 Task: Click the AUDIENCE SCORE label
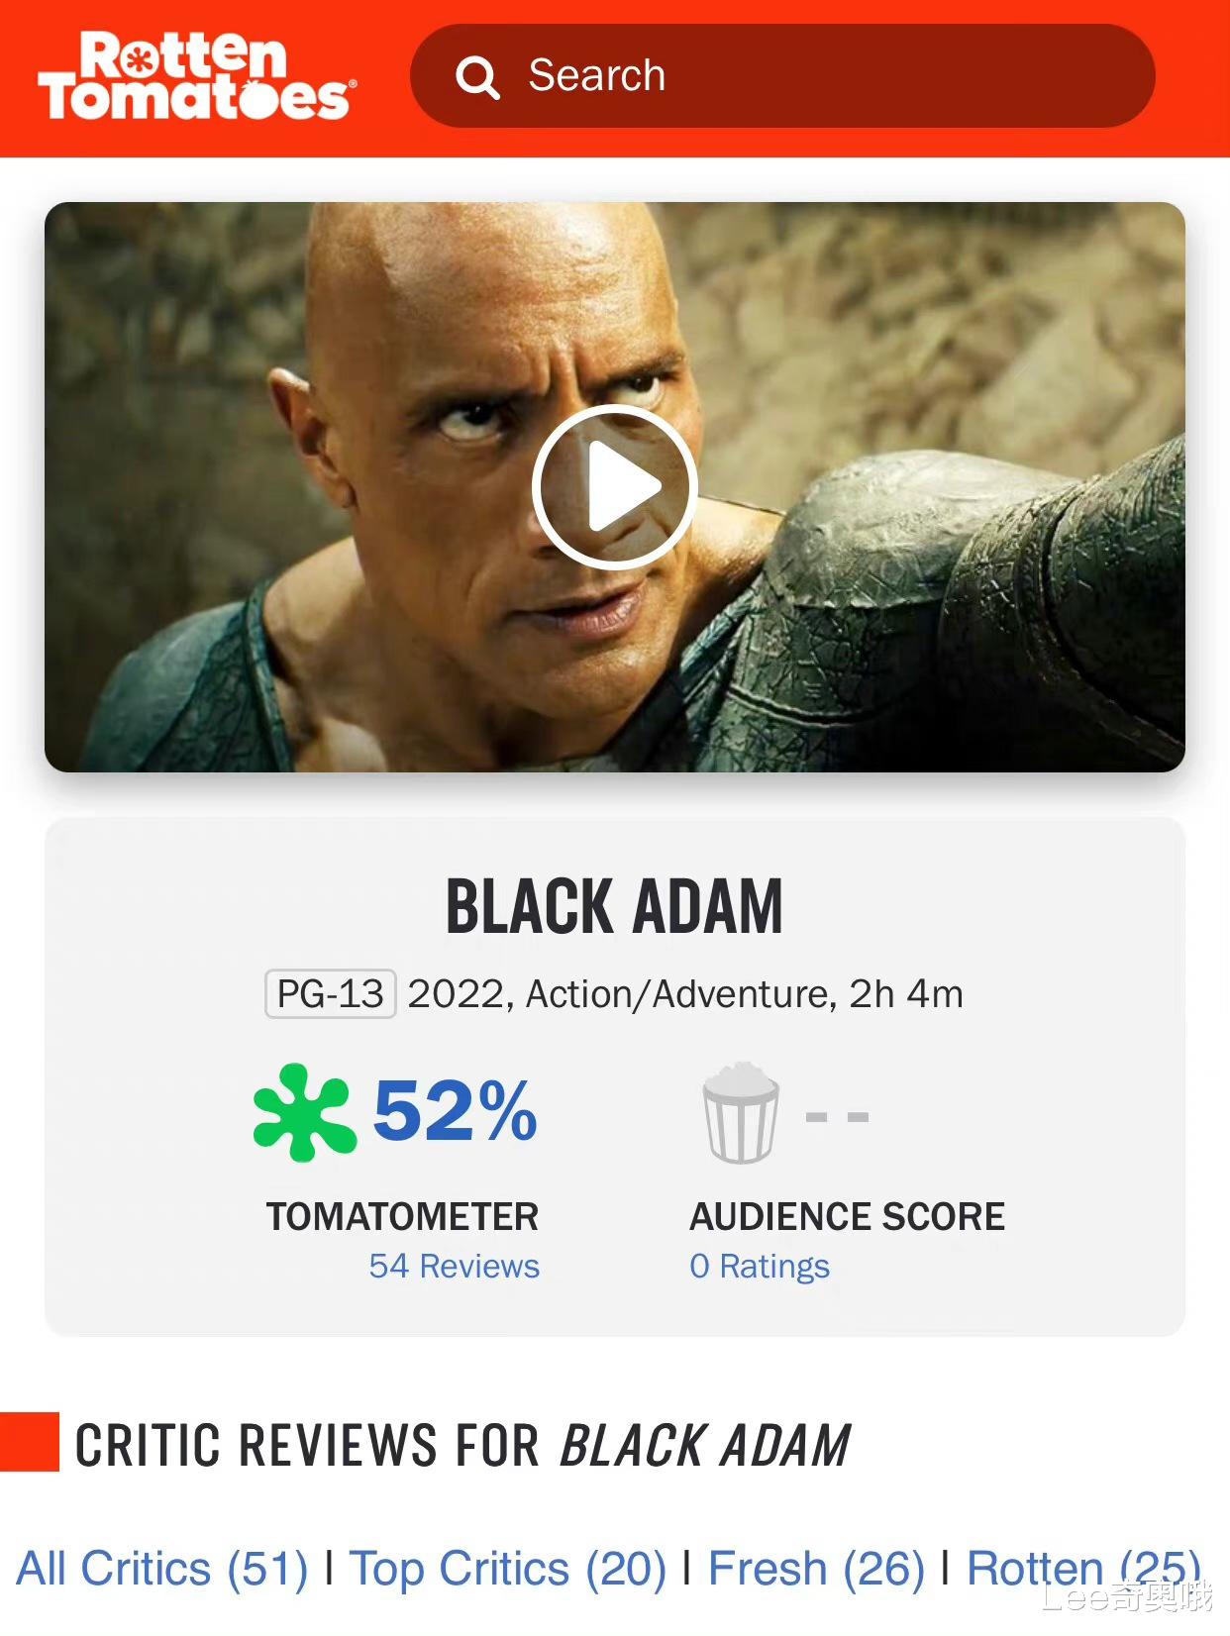pos(848,1216)
